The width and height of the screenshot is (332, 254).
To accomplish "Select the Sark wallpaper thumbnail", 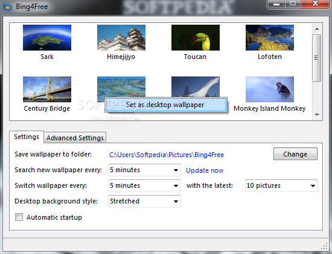I will [x=47, y=37].
